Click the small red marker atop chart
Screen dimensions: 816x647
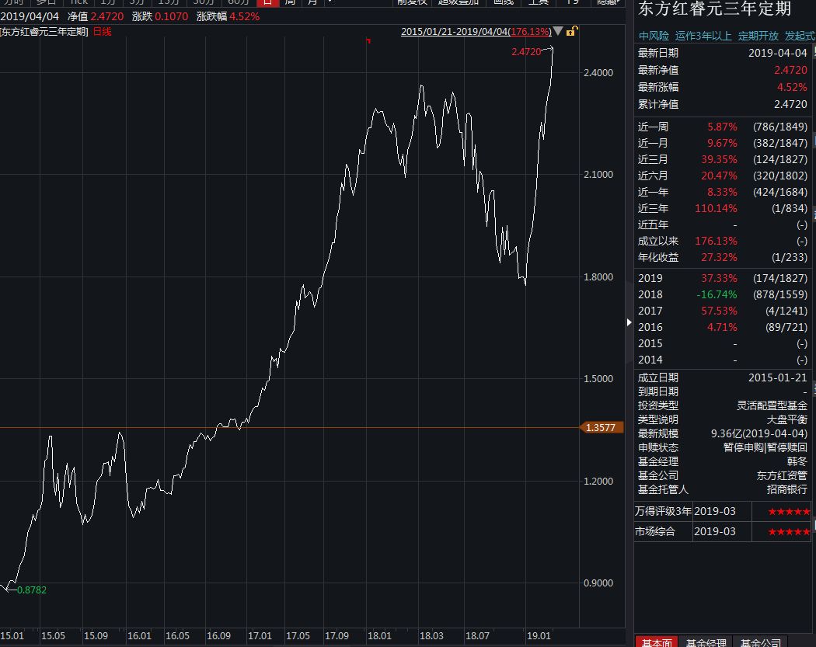click(368, 40)
